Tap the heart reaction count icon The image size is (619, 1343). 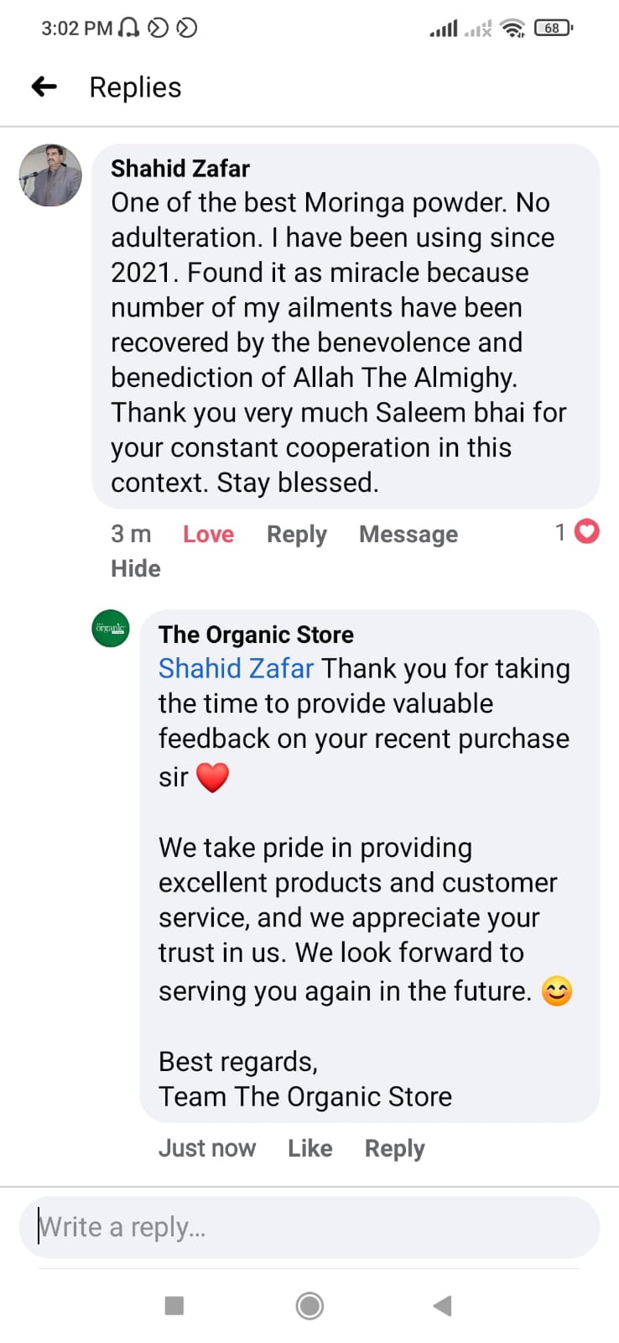click(587, 532)
